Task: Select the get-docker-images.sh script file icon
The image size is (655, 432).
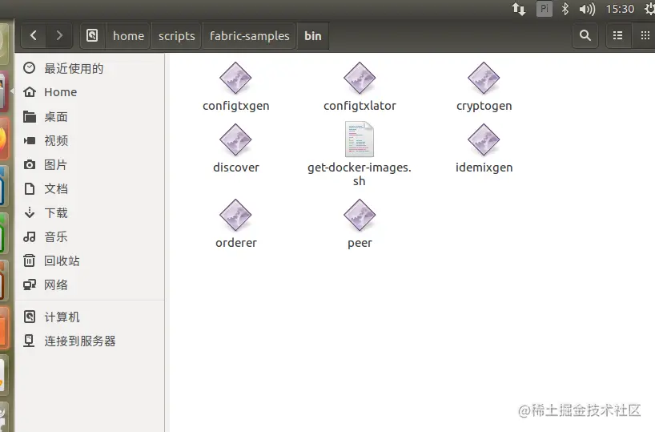Action: (360, 139)
